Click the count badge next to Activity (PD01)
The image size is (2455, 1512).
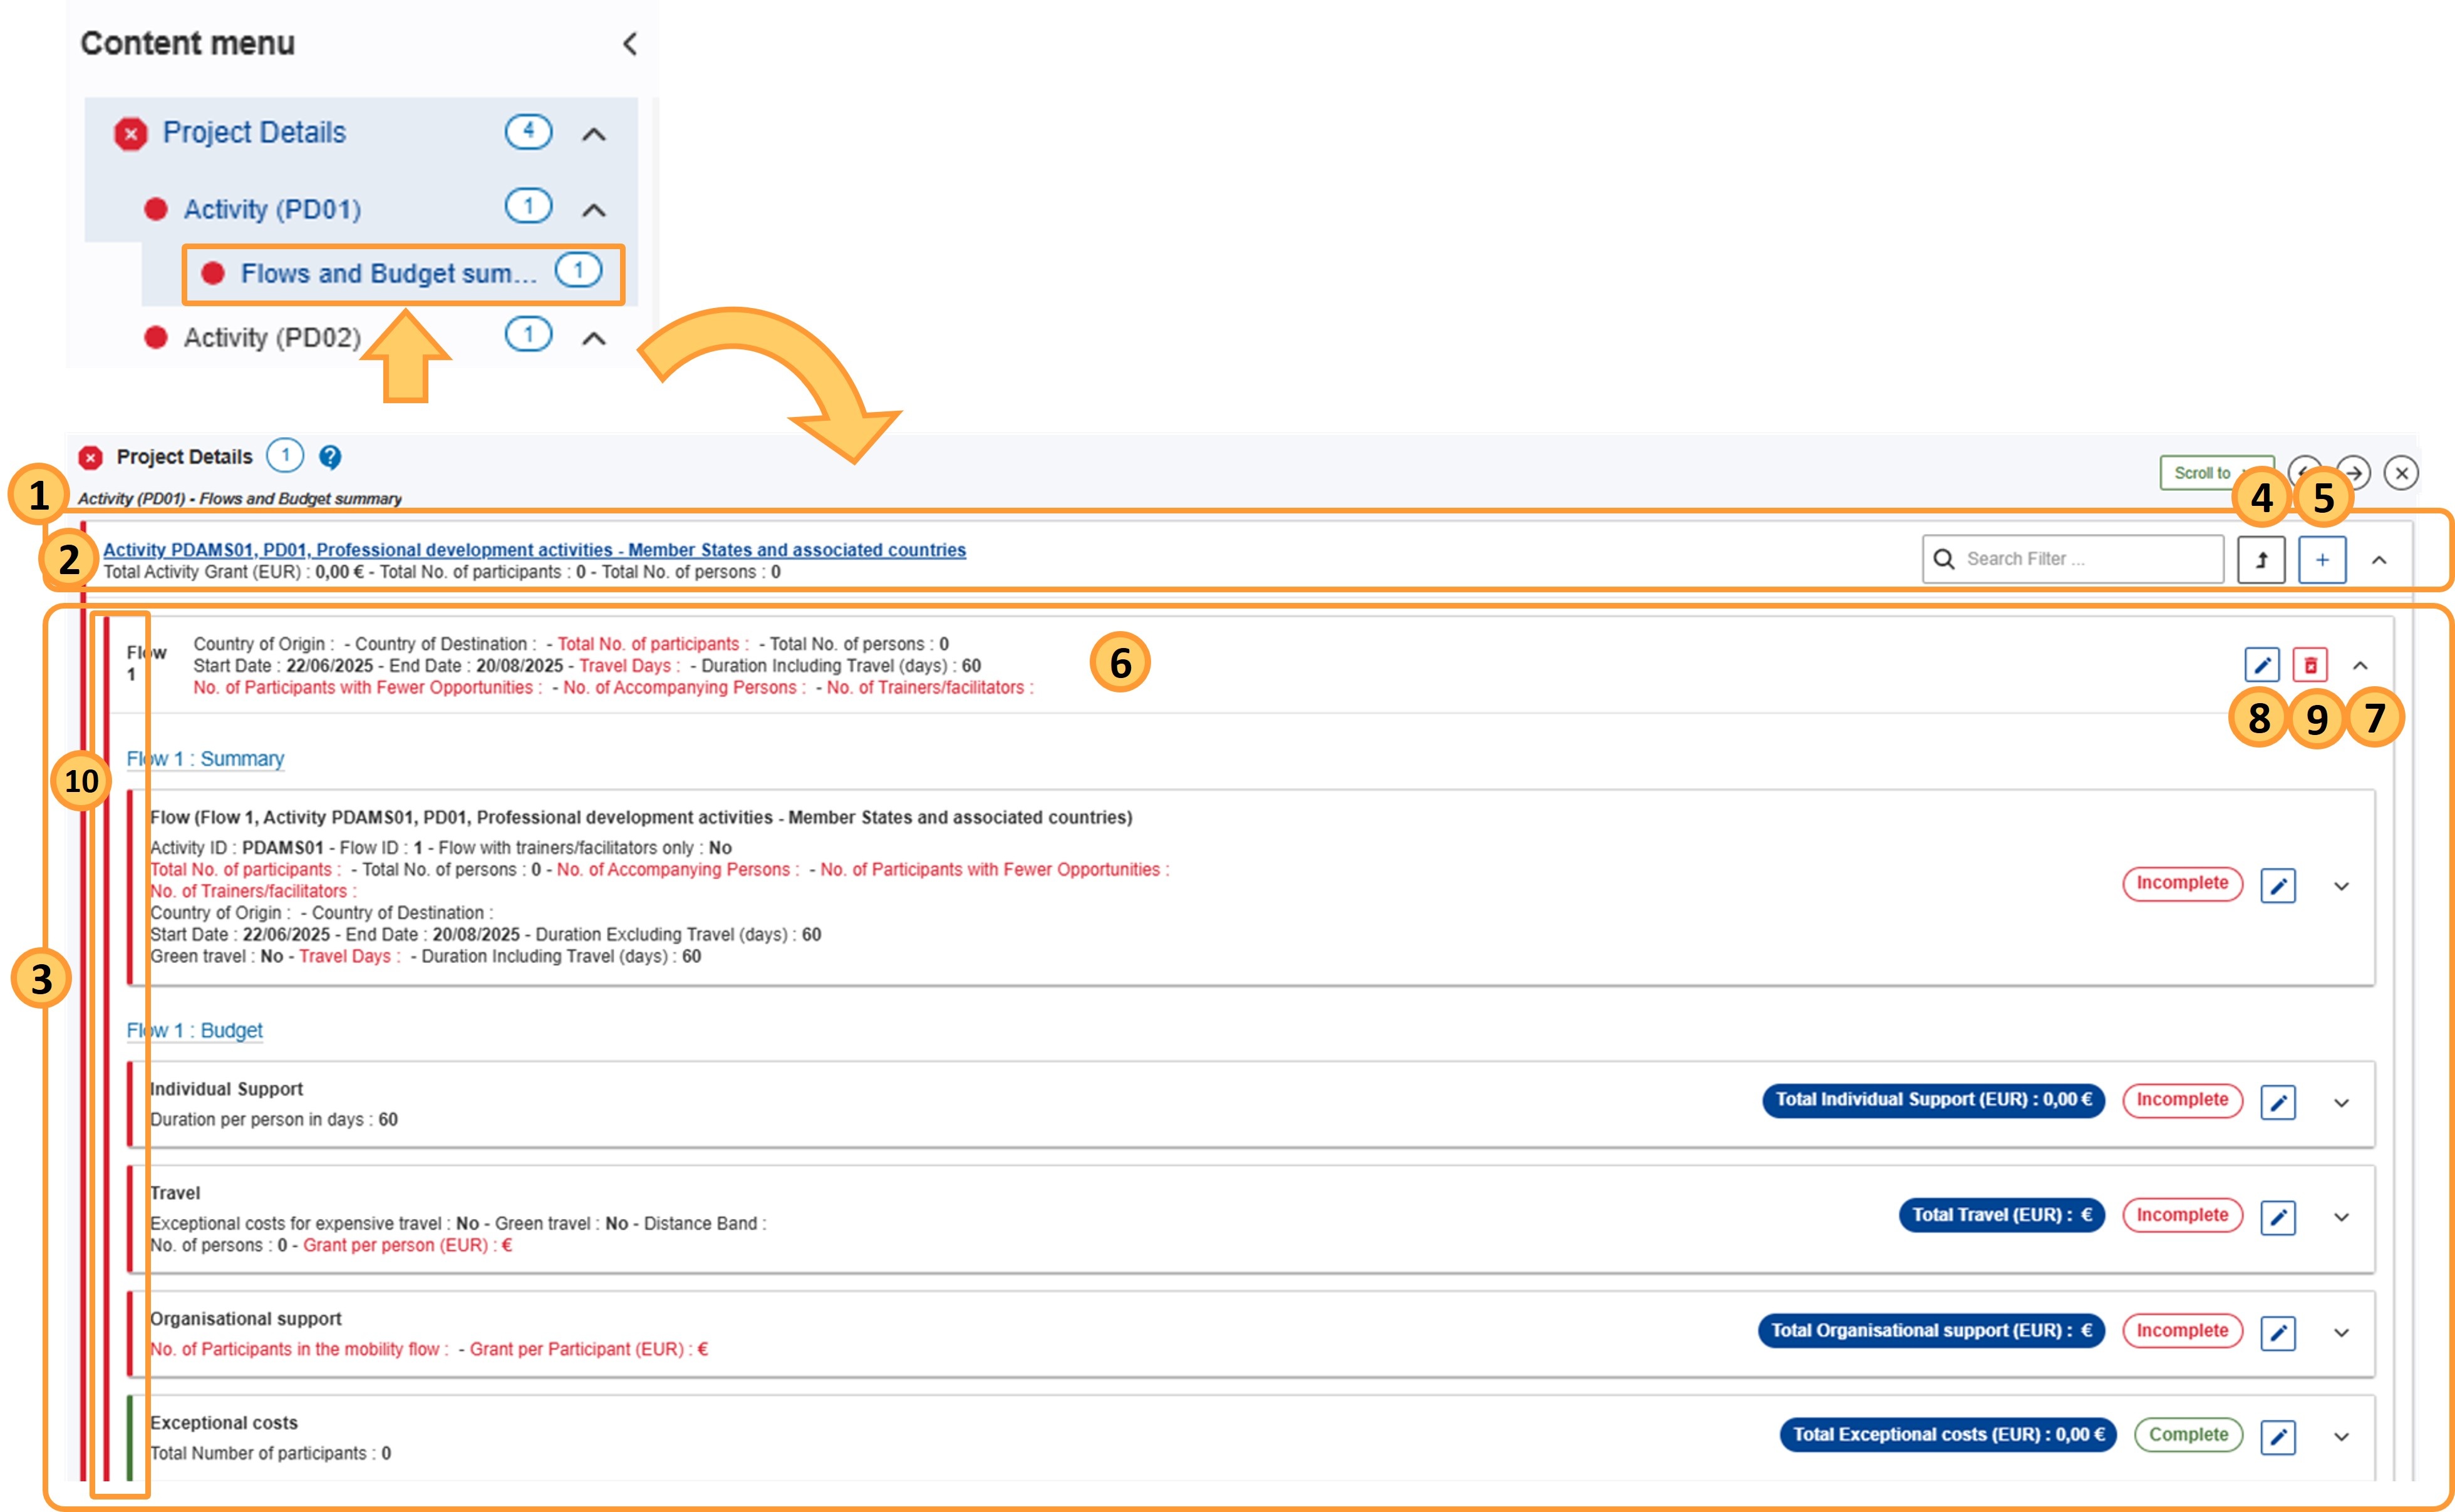[x=528, y=206]
